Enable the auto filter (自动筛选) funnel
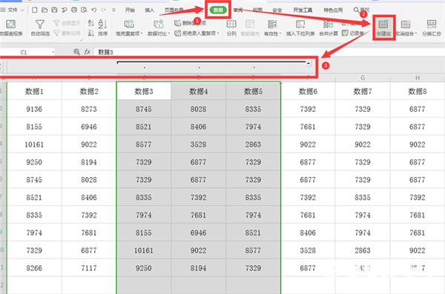The image size is (445, 294). tap(40, 27)
